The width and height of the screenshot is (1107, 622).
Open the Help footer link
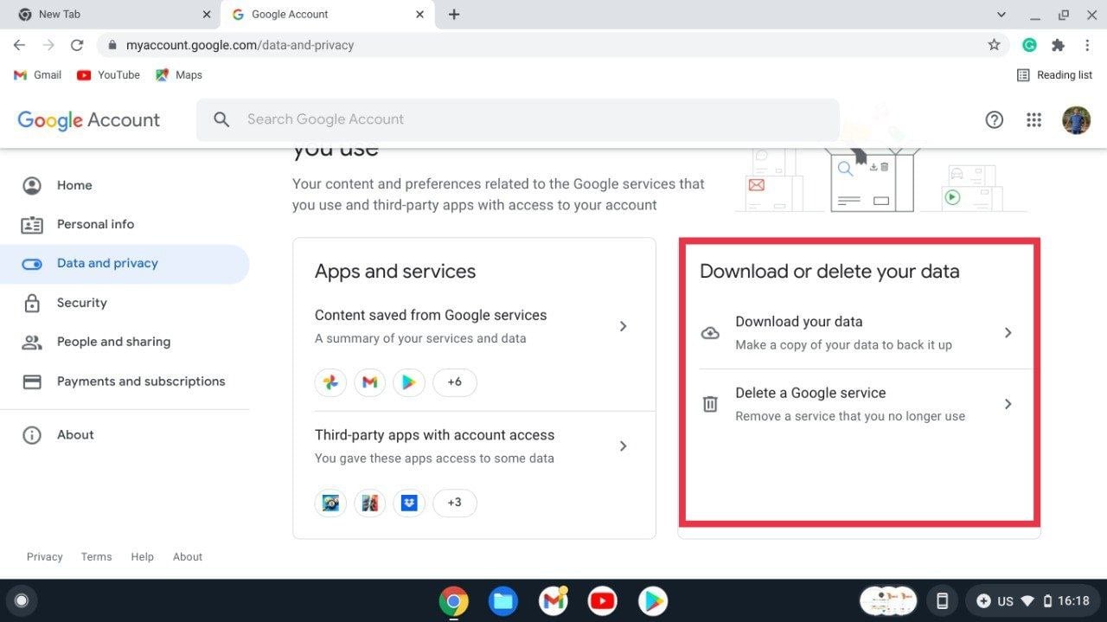142,557
